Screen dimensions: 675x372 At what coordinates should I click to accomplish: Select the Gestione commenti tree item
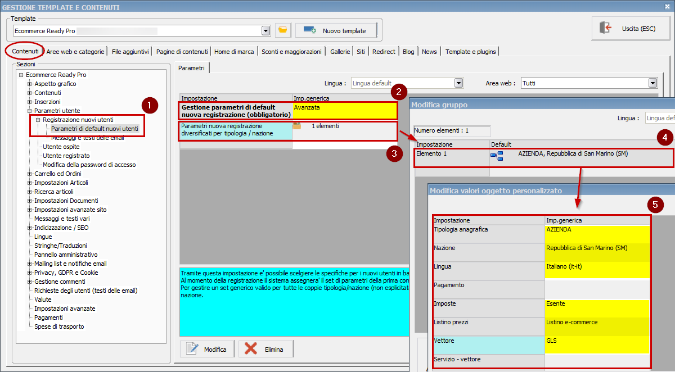click(x=60, y=282)
